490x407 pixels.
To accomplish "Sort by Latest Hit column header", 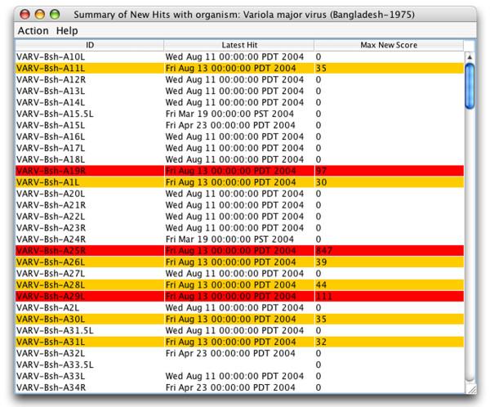I will (x=238, y=45).
